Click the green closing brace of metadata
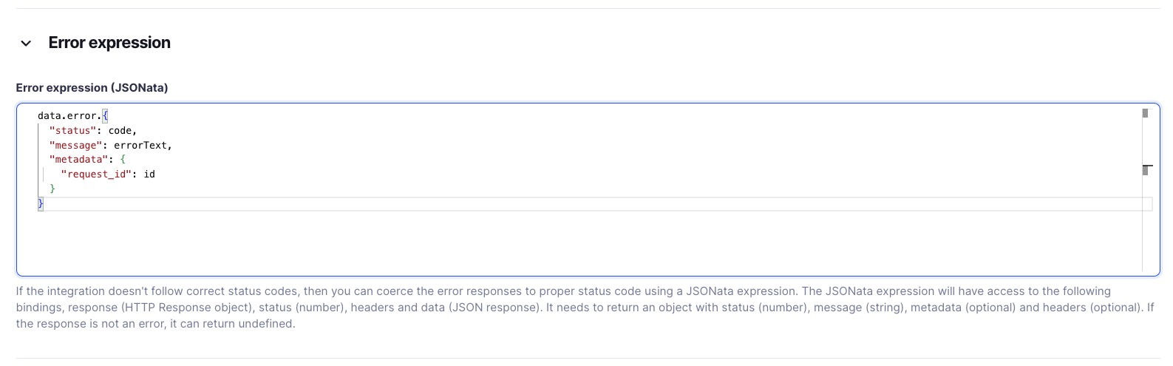Screen dimensions: 1173x366 (52, 189)
